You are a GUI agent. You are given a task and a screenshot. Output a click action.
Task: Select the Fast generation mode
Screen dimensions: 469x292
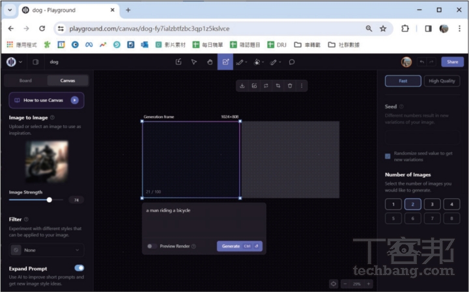click(x=403, y=81)
